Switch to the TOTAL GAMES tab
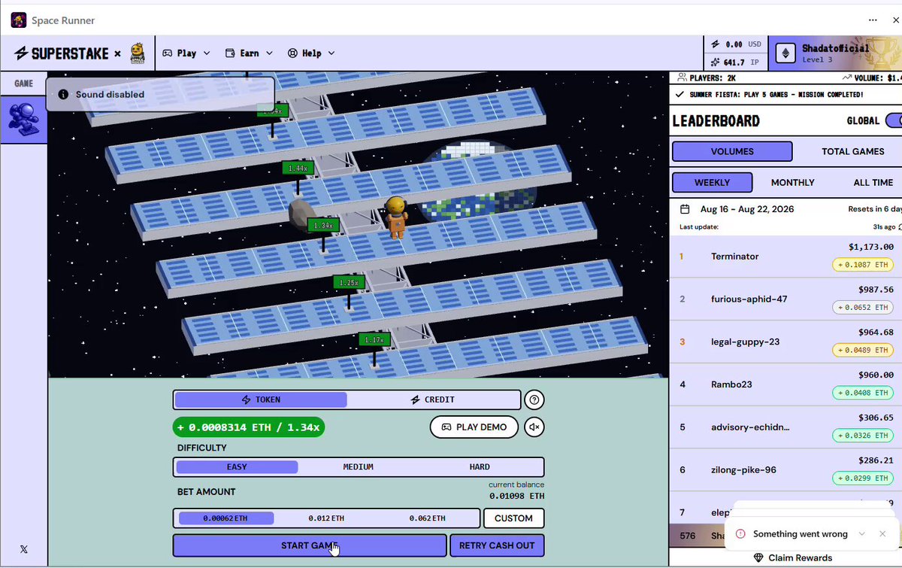 (x=852, y=151)
